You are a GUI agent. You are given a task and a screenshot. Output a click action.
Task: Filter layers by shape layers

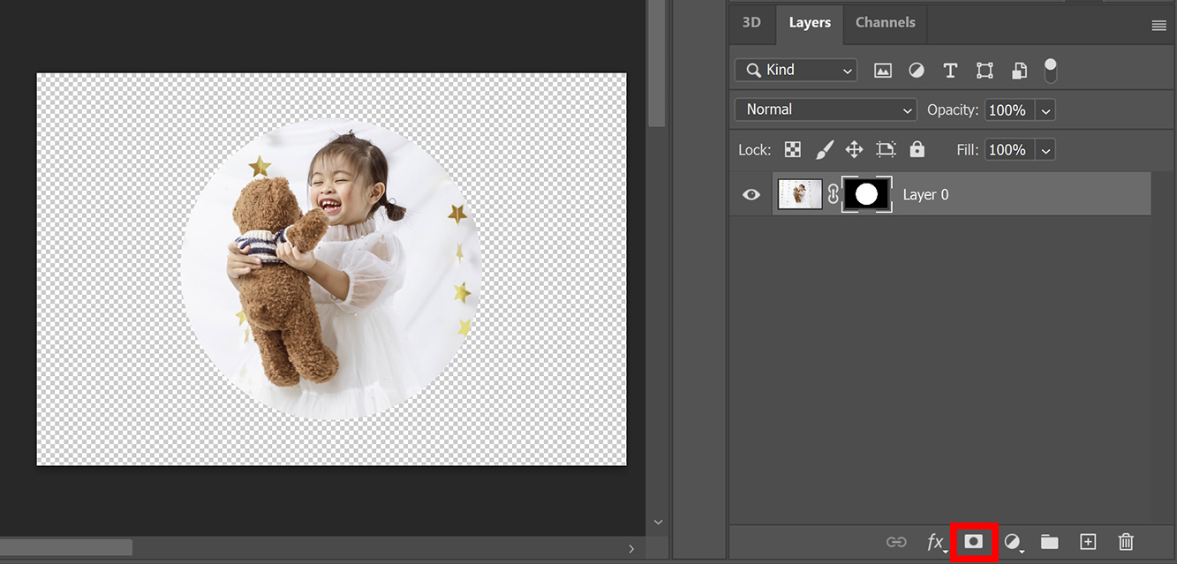coord(985,70)
